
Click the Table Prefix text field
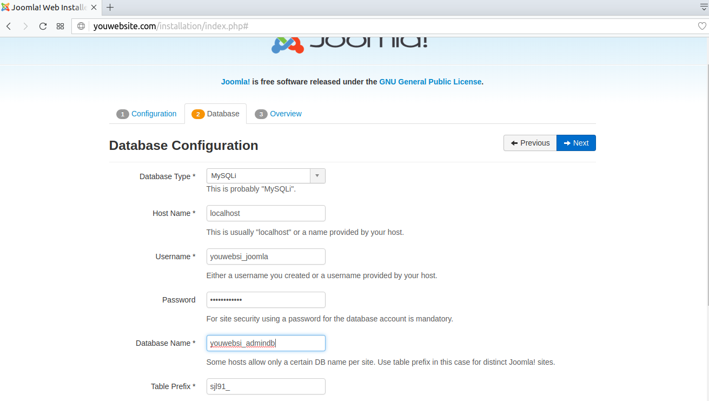[266, 386]
